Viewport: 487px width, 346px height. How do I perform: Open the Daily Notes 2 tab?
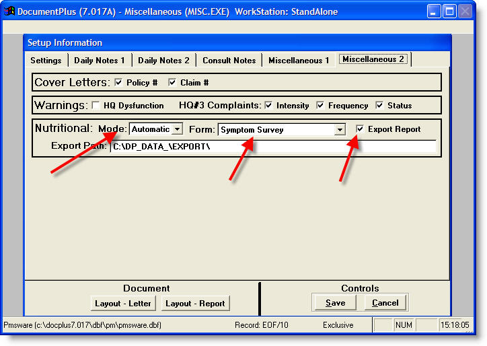(x=163, y=61)
